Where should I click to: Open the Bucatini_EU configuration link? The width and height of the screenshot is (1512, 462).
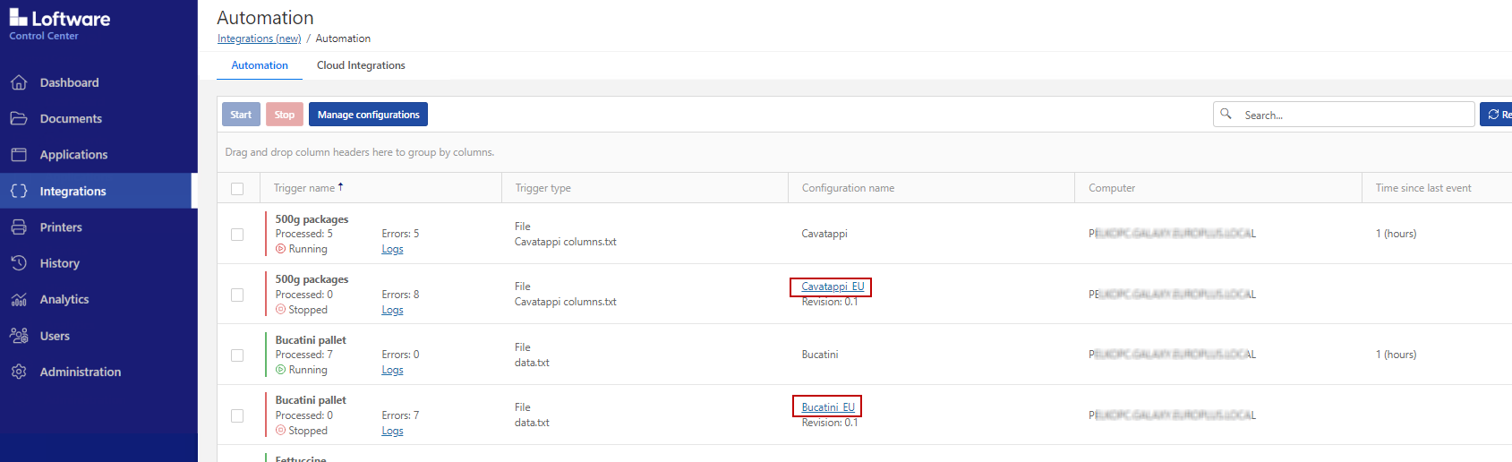tap(828, 407)
